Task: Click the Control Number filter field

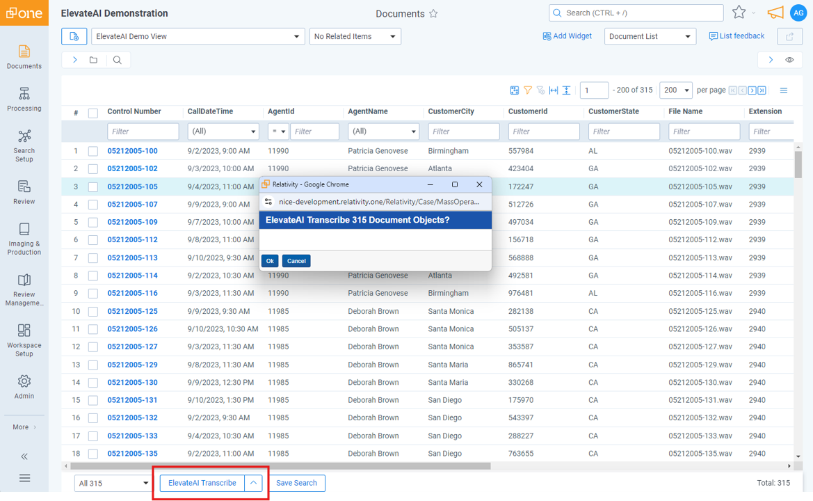Action: 143,132
